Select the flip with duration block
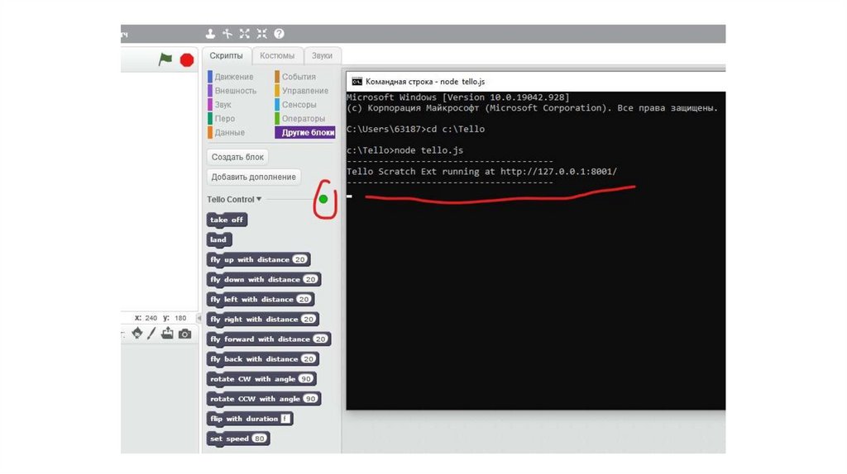Image resolution: width=847 pixels, height=474 pixels. click(250, 419)
